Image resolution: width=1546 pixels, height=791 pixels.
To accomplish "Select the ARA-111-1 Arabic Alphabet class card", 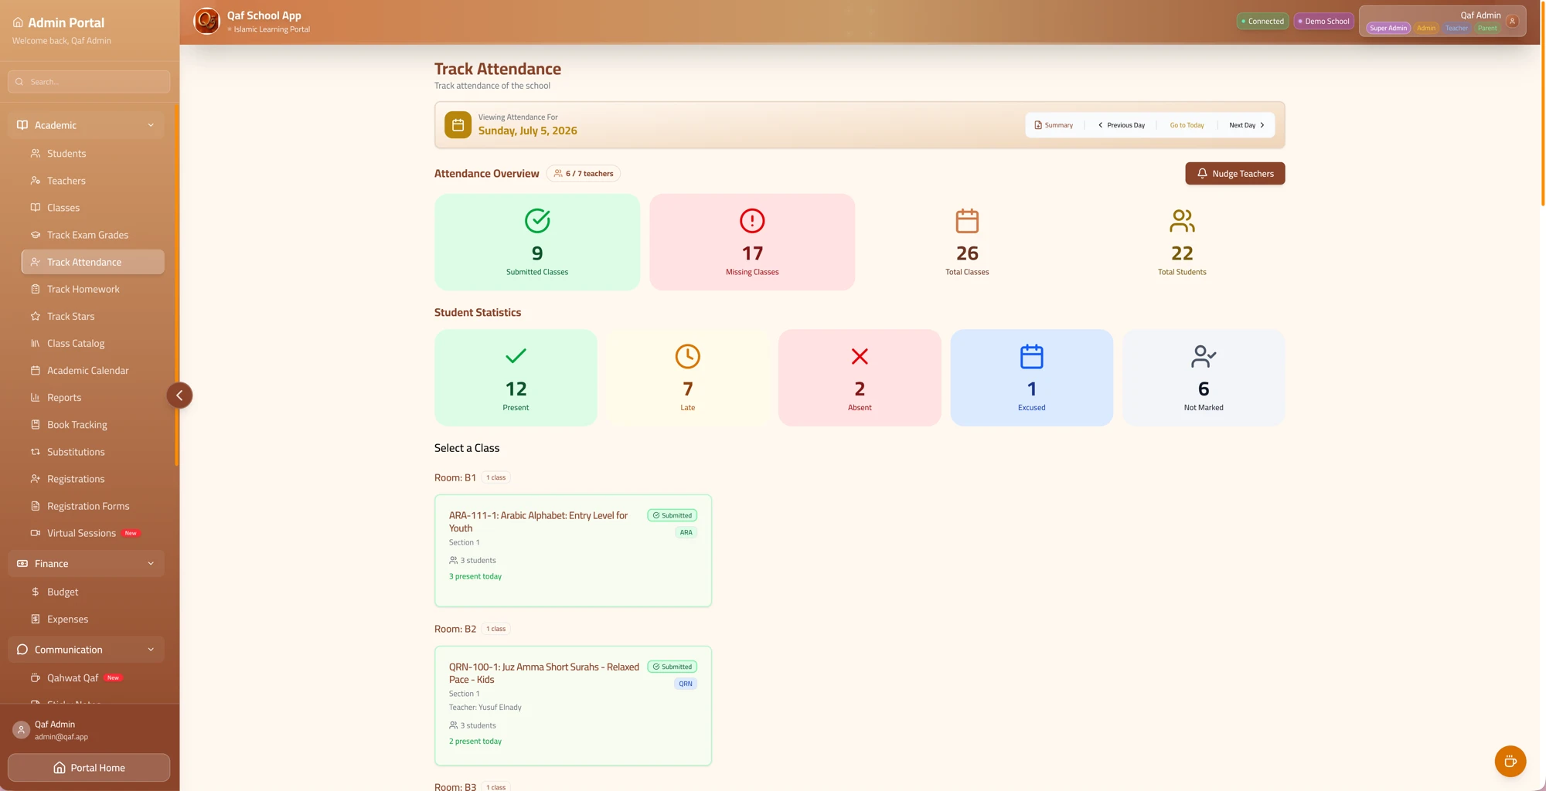I will [x=573, y=551].
